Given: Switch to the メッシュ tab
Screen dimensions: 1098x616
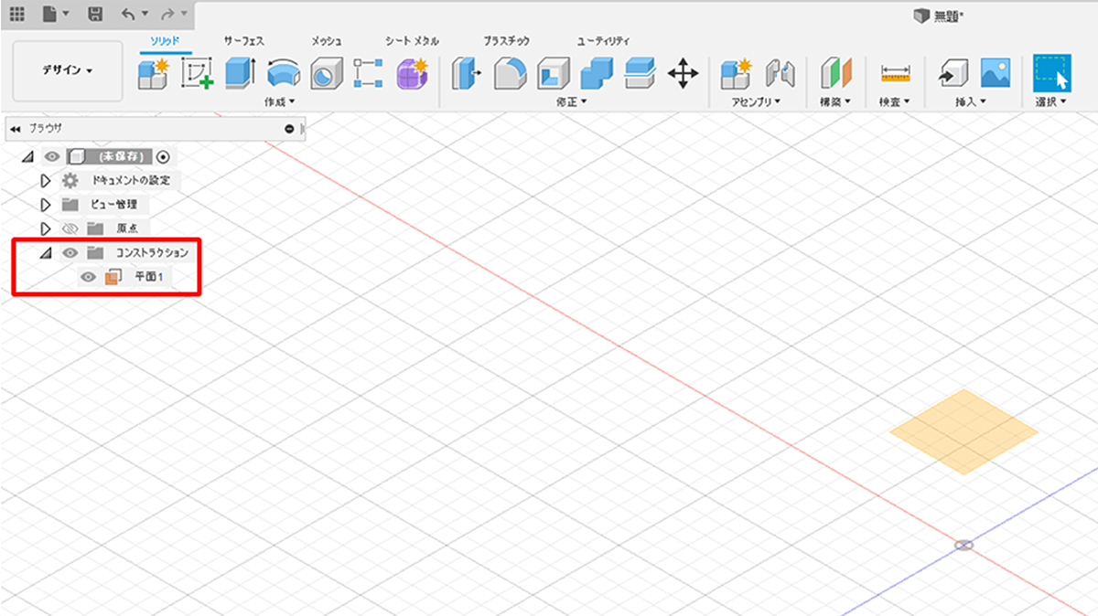Looking at the screenshot, I should (327, 41).
